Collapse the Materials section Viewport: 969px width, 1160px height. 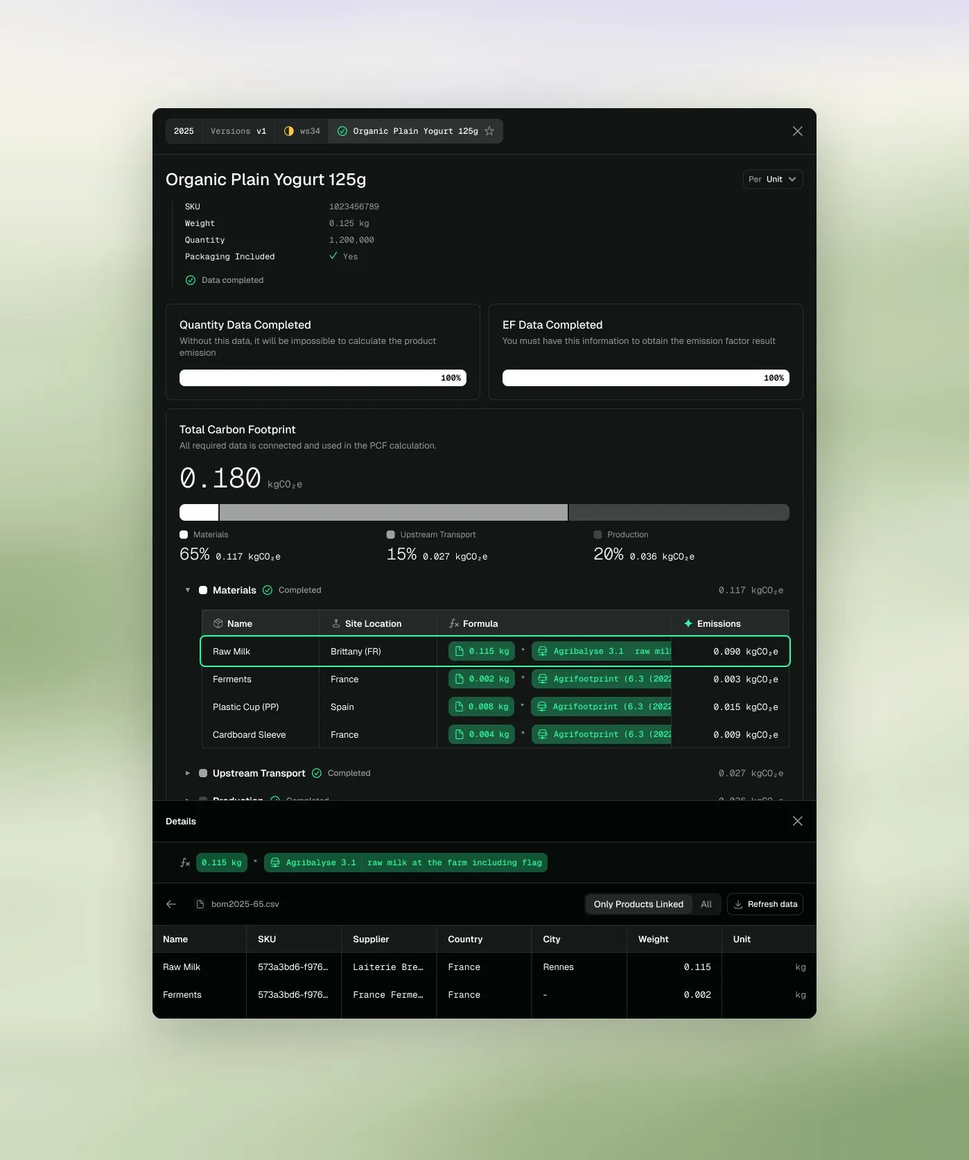coord(188,590)
